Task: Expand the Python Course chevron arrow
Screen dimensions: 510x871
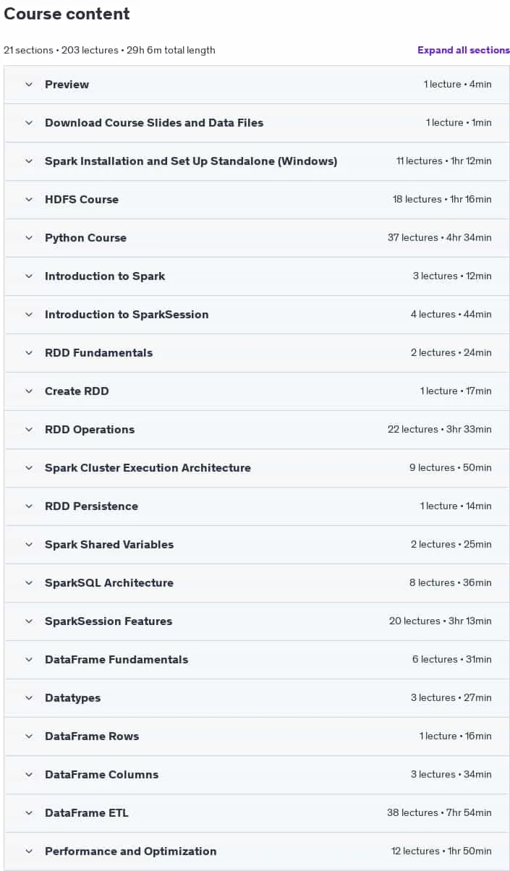Action: point(29,238)
